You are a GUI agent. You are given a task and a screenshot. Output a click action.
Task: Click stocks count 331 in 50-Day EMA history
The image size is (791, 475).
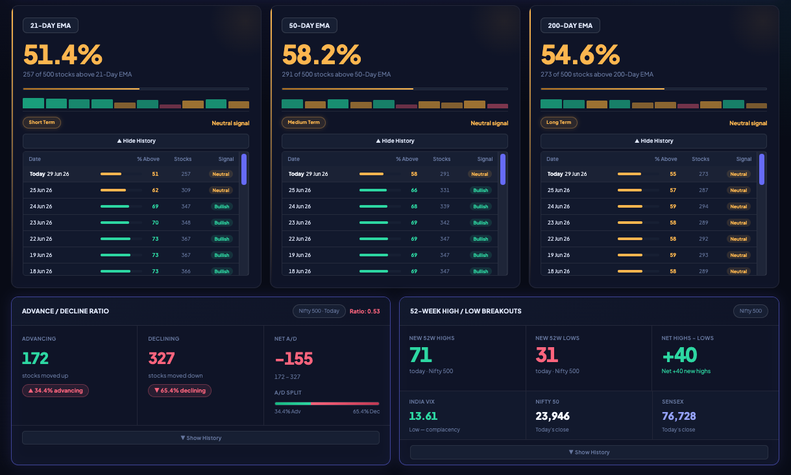(444, 190)
